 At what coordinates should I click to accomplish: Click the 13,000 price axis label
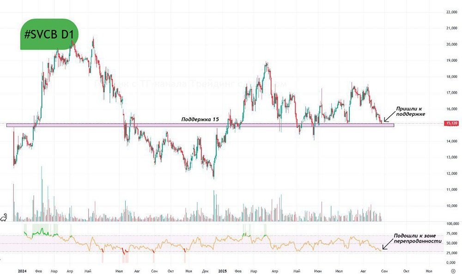452,157
